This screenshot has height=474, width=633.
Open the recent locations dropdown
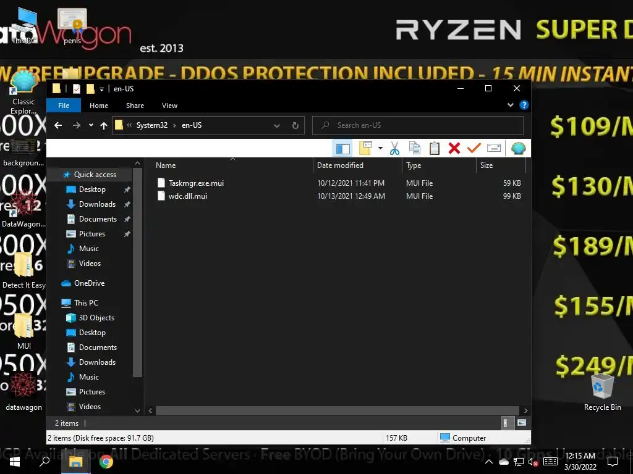pos(91,125)
